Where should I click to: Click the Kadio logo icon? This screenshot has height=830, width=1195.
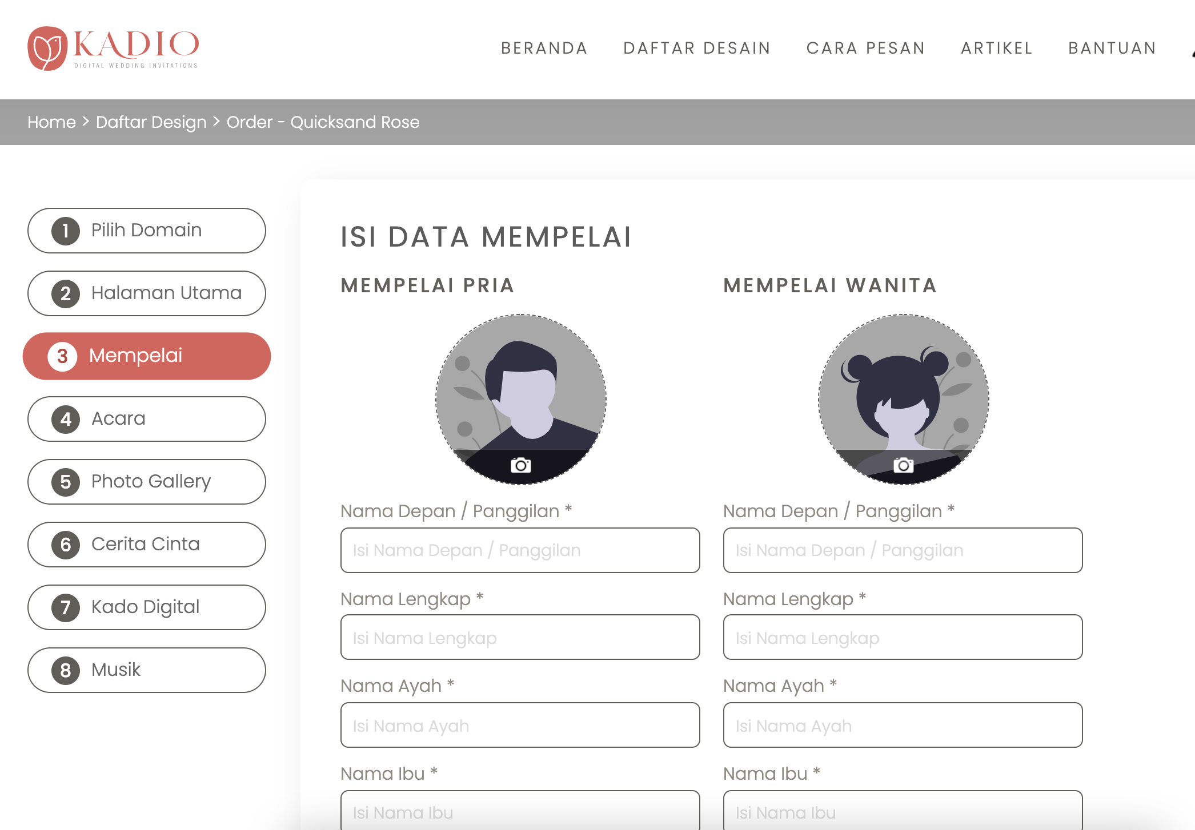(x=47, y=49)
